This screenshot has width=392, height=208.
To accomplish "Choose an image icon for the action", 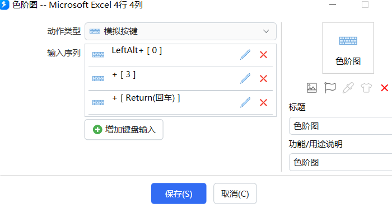I will [311, 88].
